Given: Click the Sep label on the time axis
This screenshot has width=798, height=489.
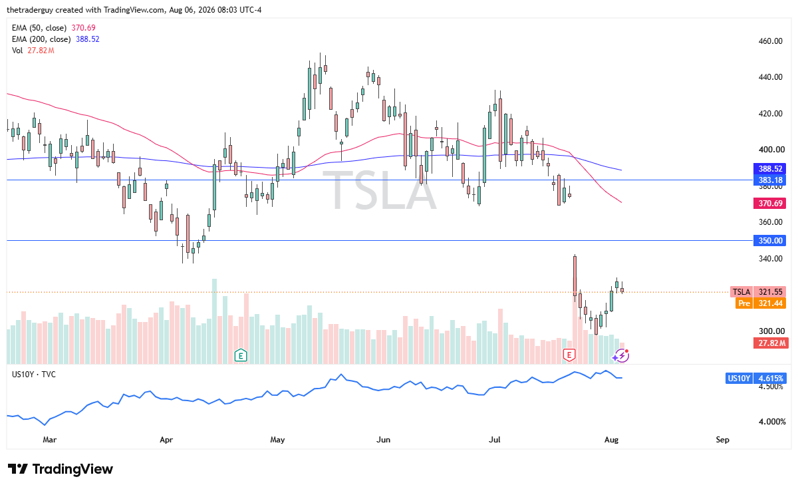Looking at the screenshot, I should (x=723, y=440).
